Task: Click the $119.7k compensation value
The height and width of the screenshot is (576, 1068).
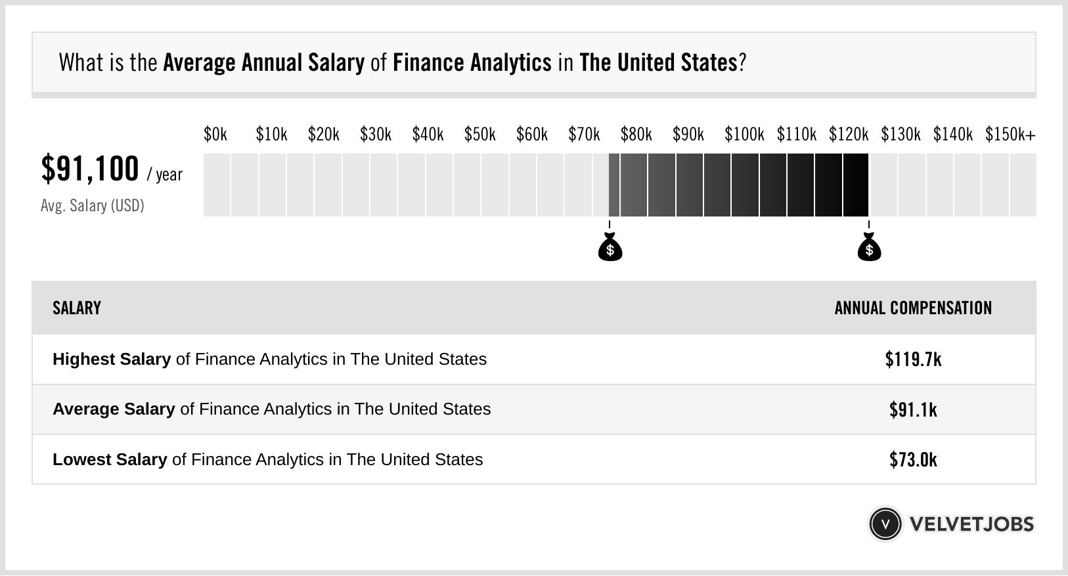Action: tap(913, 360)
